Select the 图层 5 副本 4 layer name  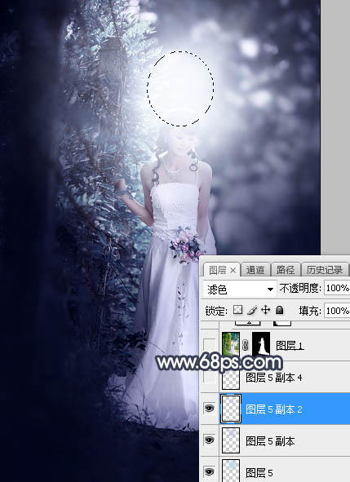click(274, 378)
